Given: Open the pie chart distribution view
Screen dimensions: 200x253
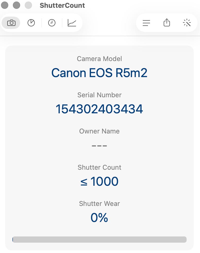Looking at the screenshot, I should click(x=31, y=23).
